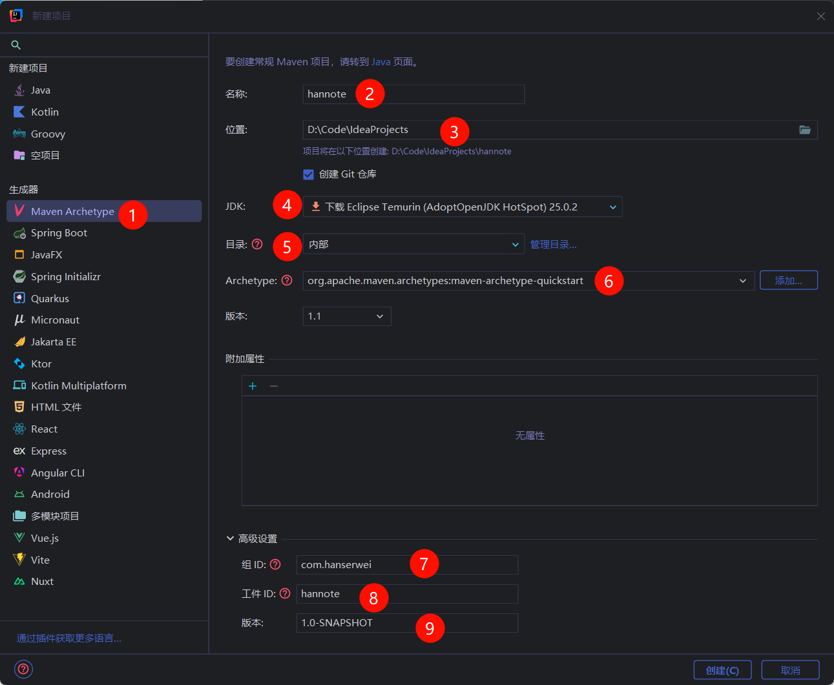The height and width of the screenshot is (685, 834).
Task: Open the 管理目录... link
Action: coord(553,245)
